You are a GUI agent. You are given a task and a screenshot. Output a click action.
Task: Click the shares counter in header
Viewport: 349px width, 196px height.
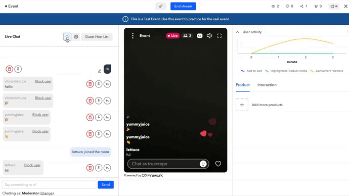pyautogui.click(x=303, y=6)
